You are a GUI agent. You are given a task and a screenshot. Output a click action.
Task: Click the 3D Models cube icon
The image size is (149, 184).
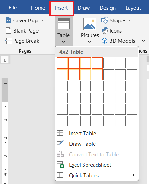104,41
